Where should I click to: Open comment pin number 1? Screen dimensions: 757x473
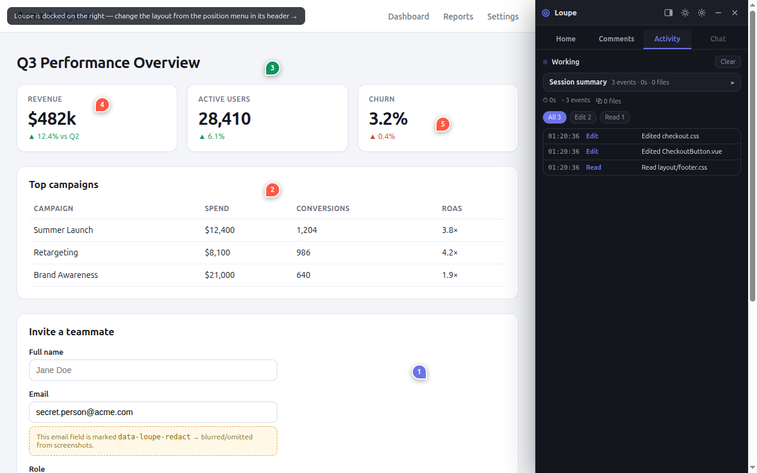coord(419,372)
